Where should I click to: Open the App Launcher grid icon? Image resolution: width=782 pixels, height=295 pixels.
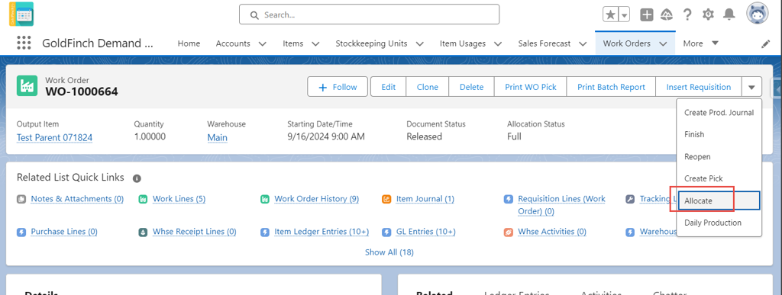pos(24,43)
